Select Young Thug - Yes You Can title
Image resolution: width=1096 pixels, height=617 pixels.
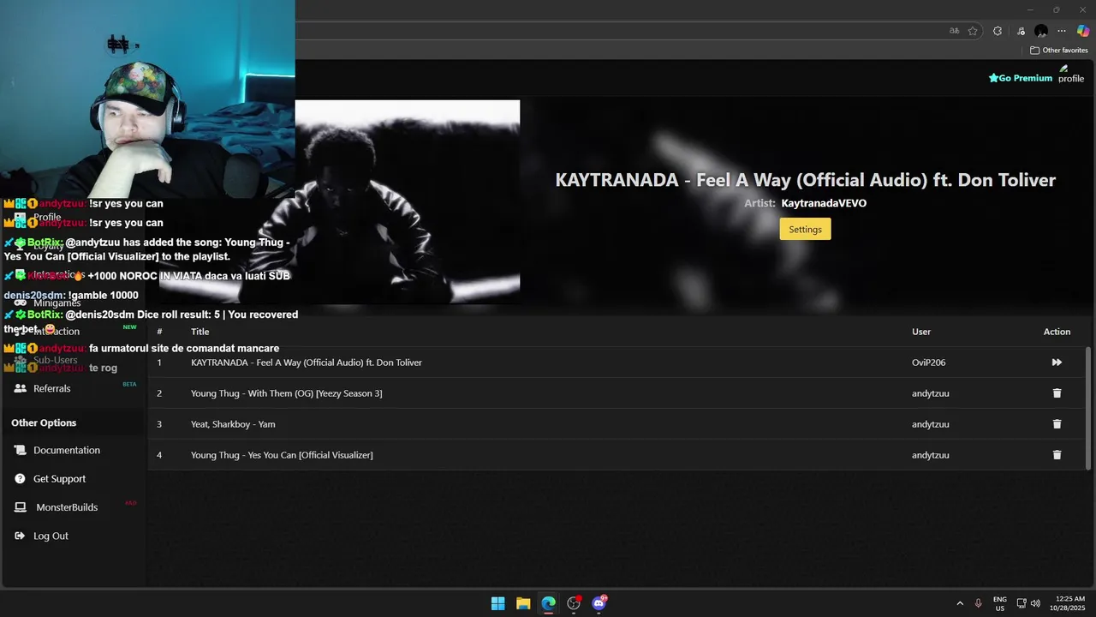coord(282,455)
